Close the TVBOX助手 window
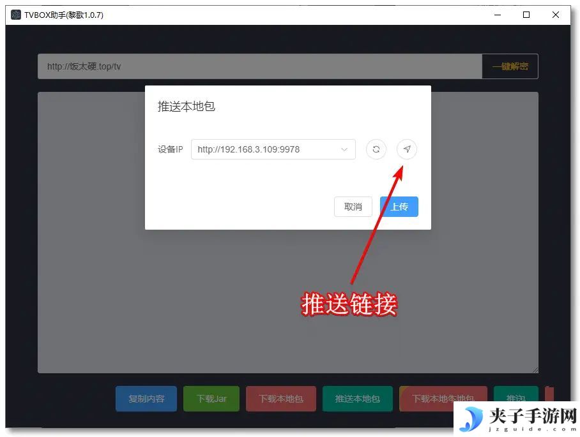This screenshot has height=437, width=580. point(556,15)
